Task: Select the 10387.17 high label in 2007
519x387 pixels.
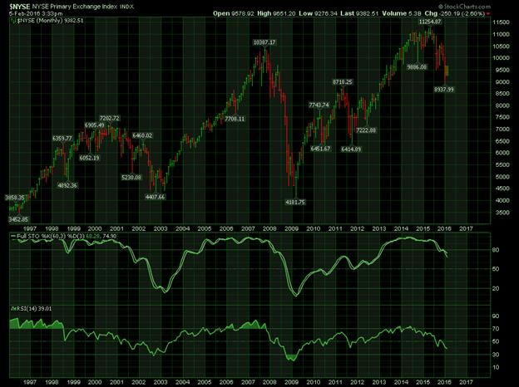Action: coord(264,42)
